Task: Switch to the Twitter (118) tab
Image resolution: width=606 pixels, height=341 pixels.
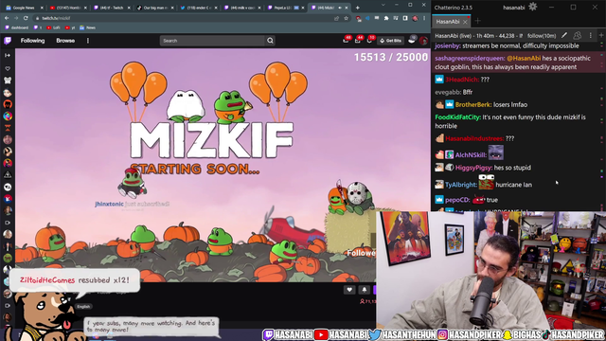Action: (199, 8)
